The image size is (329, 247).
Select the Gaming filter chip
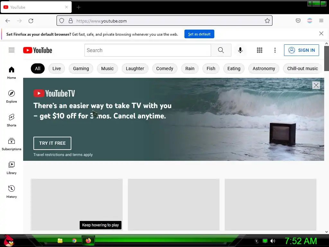coord(81,69)
